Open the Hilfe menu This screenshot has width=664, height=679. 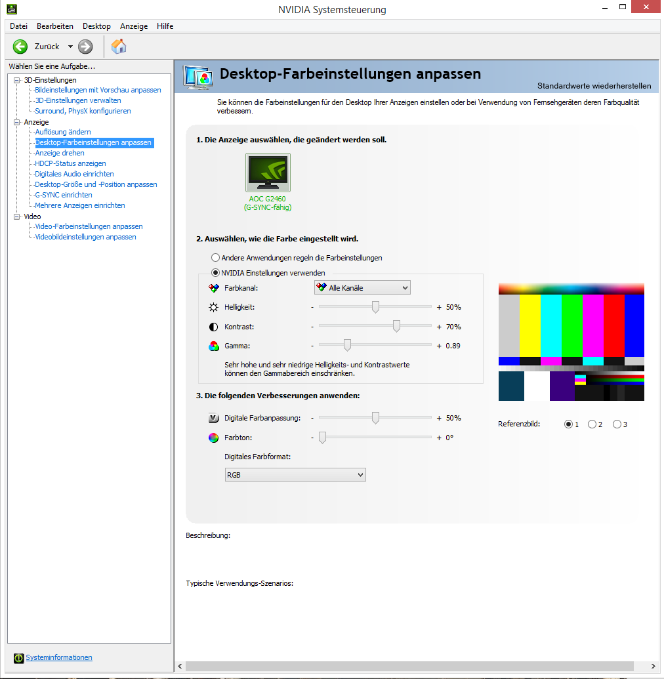[165, 26]
